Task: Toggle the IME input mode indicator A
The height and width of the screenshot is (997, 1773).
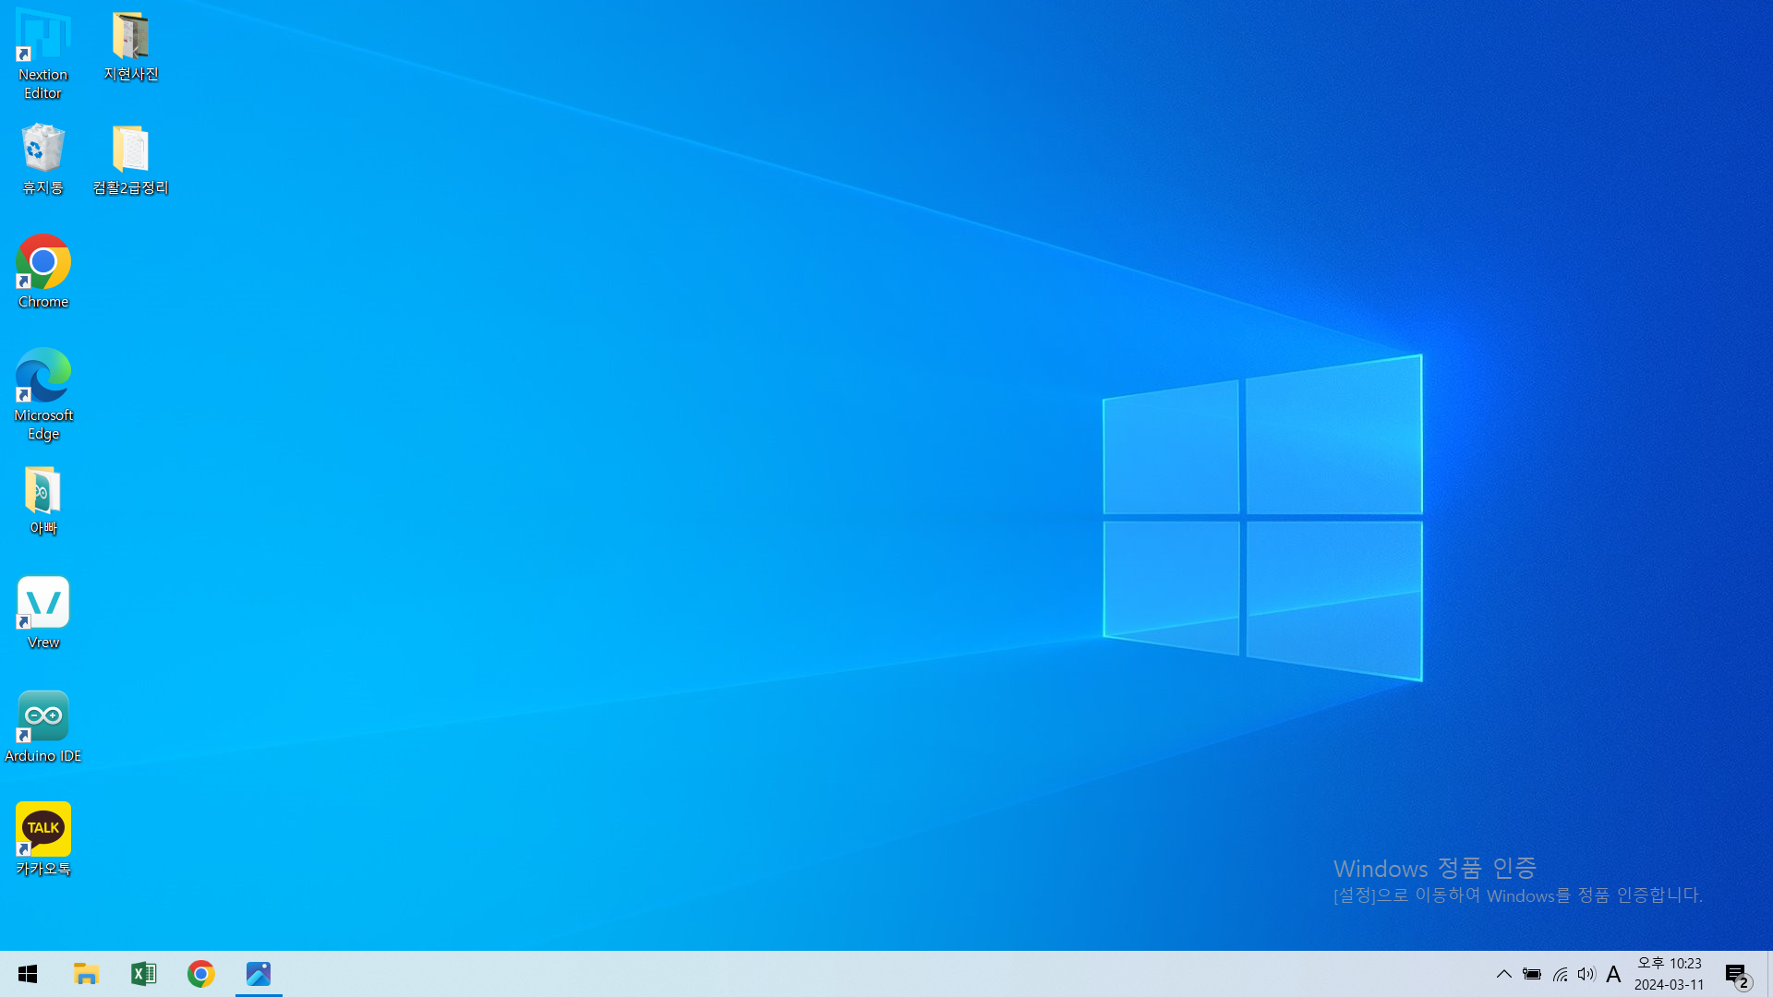Action: coord(1613,974)
